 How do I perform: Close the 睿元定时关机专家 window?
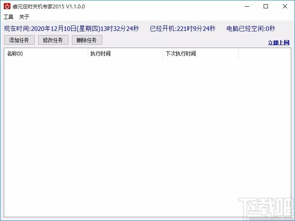[x=285, y=6]
